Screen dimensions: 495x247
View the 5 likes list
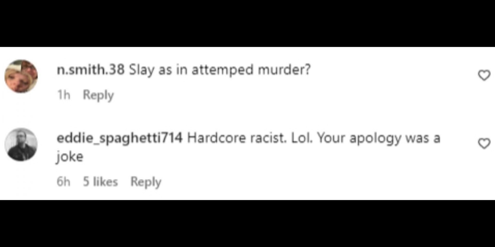(100, 182)
